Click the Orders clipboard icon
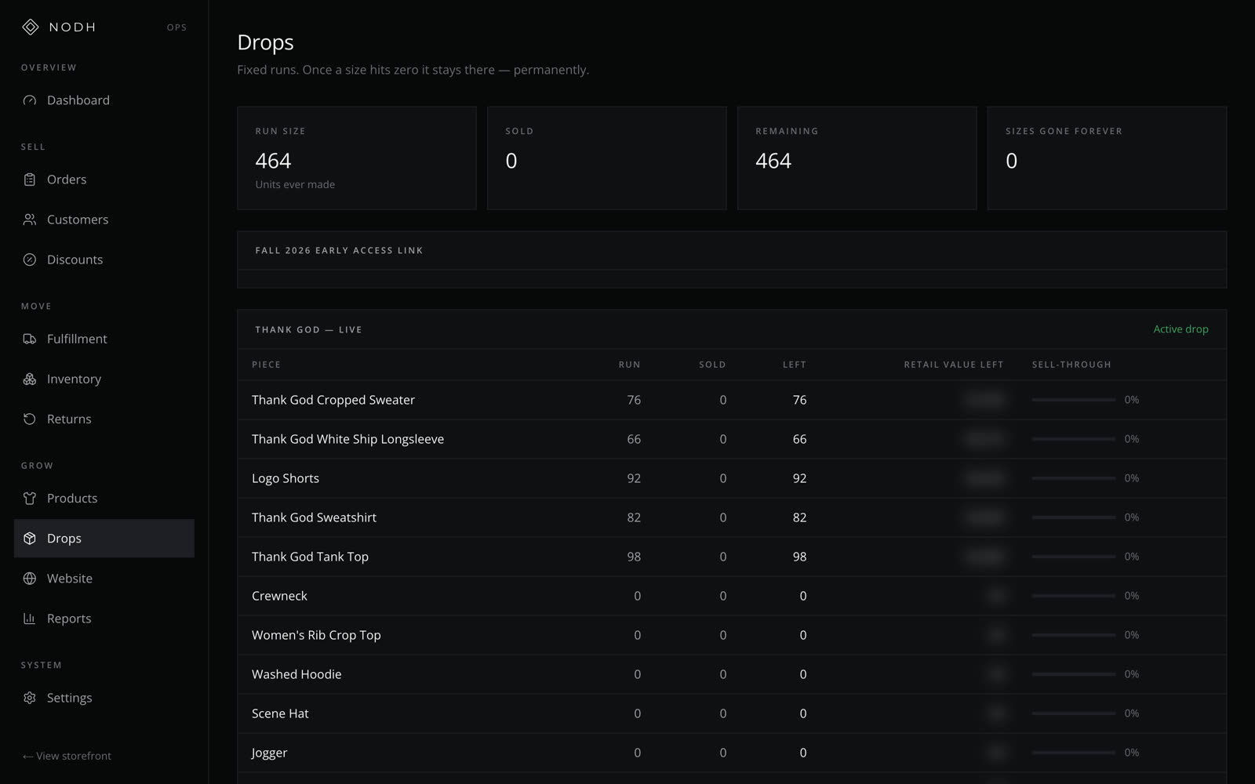The height and width of the screenshot is (784, 1255). pos(30,180)
